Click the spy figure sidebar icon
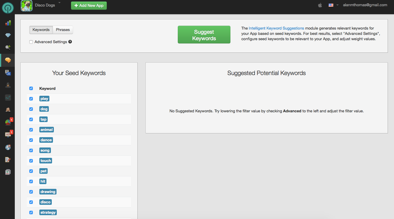 pos(8,85)
